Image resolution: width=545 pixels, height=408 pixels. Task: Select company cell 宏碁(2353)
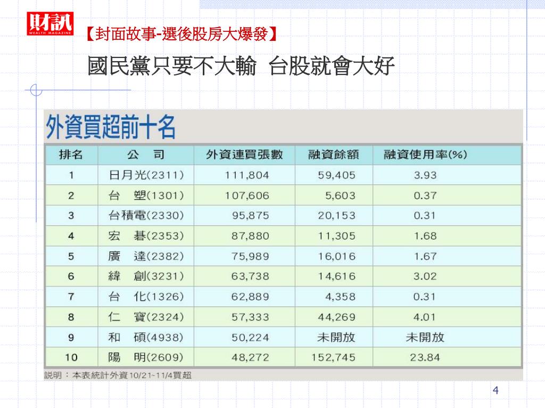pos(146,236)
